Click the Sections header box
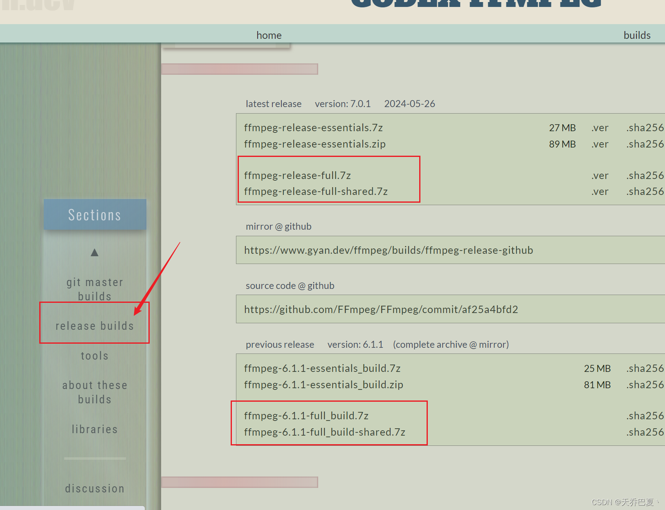This screenshot has height=510, width=665. click(95, 215)
